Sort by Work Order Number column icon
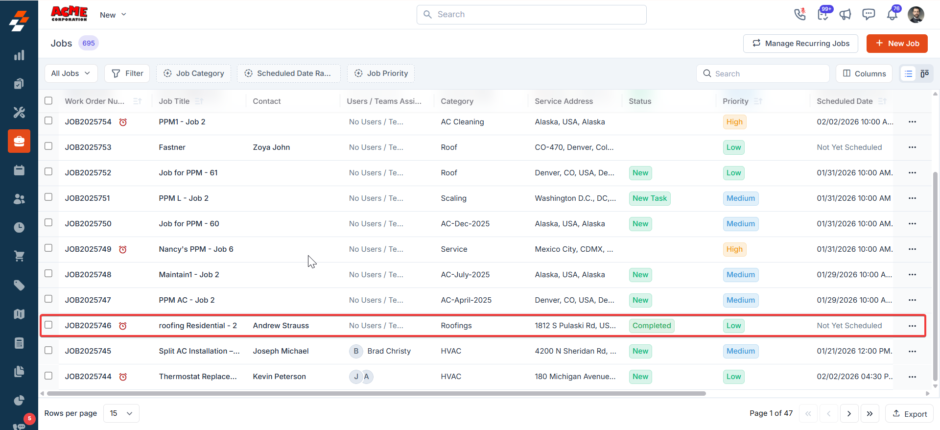Screen dimensions: 940x430 click(x=137, y=101)
